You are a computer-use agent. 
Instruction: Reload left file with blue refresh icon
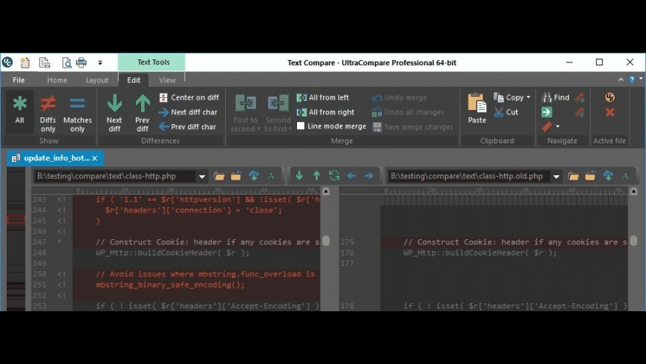click(254, 176)
